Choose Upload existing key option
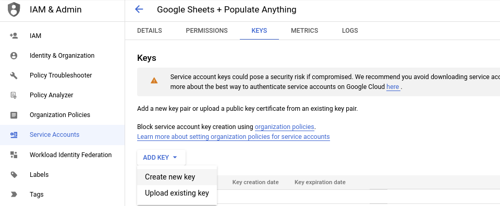 coord(177,193)
